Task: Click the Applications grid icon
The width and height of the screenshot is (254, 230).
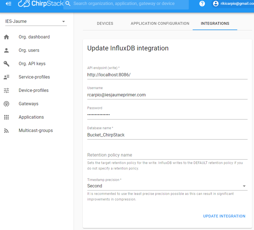Action: click(x=6, y=117)
